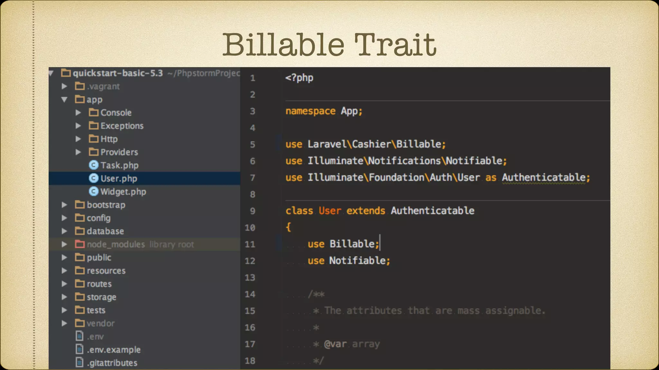This screenshot has width=659, height=370.
Task: Select Widget.php in the project tree
Action: pos(123,192)
